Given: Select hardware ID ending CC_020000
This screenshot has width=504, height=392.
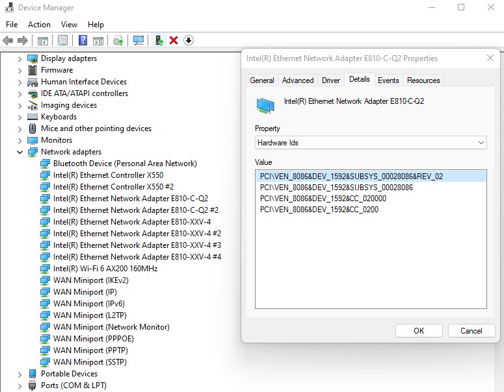Looking at the screenshot, I should 371,198.
